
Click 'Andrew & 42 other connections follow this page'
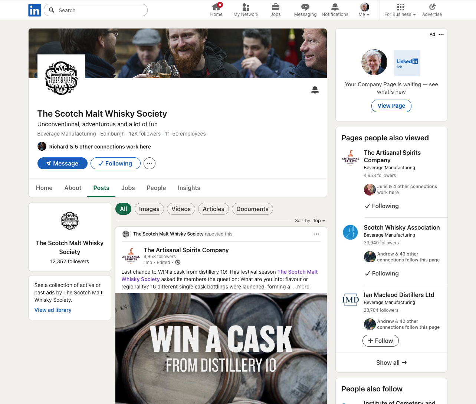point(408,324)
